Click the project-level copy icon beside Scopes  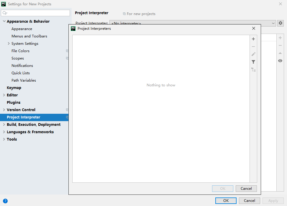67,58
